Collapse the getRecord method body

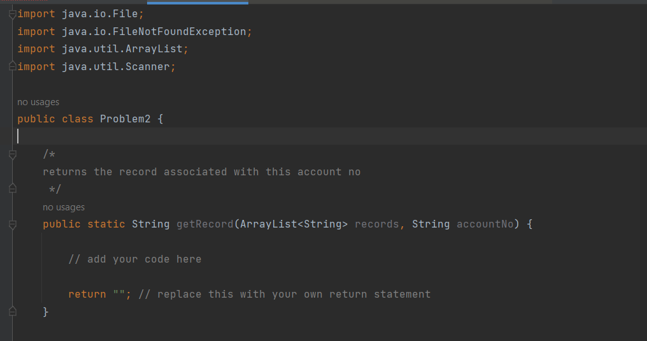point(12,224)
